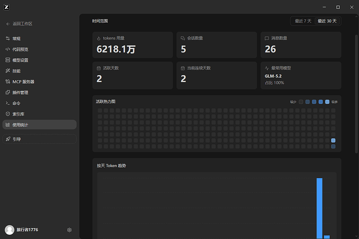359x239 pixels.
Task: Launch the 引导 rocket icon
Action: 8,139
